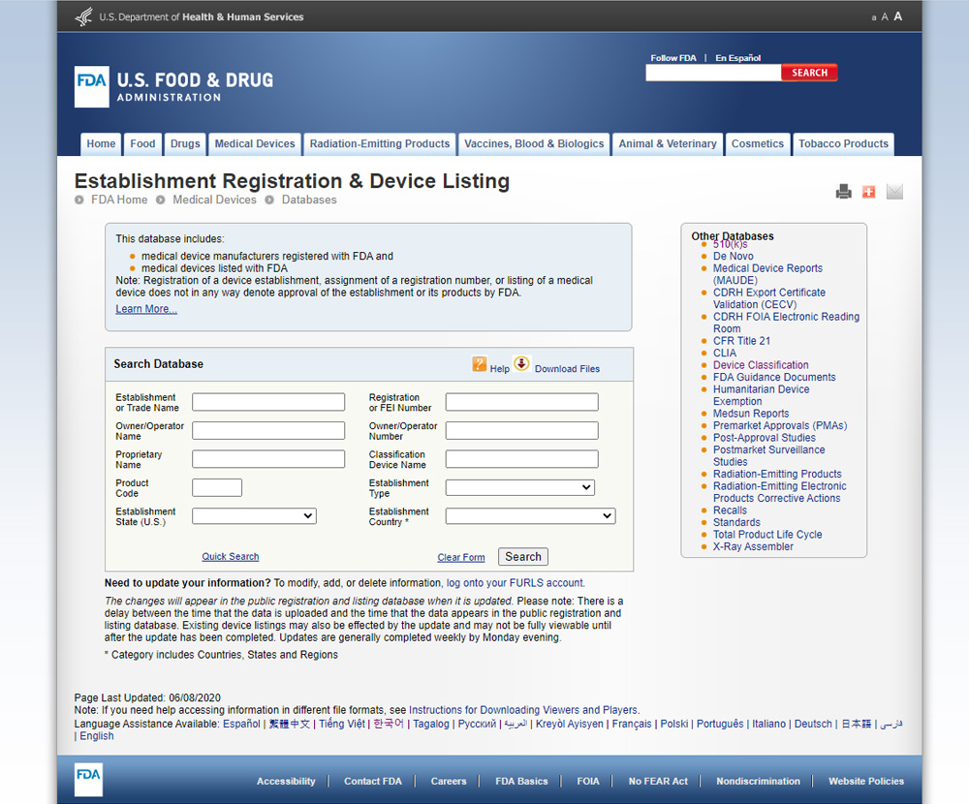This screenshot has height=804, width=969.
Task: Focus the Owner/Operator Number field
Action: [521, 431]
